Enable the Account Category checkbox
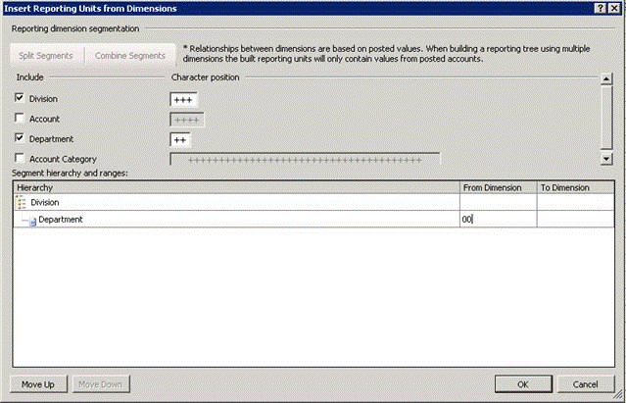The width and height of the screenshot is (626, 403). (19, 158)
